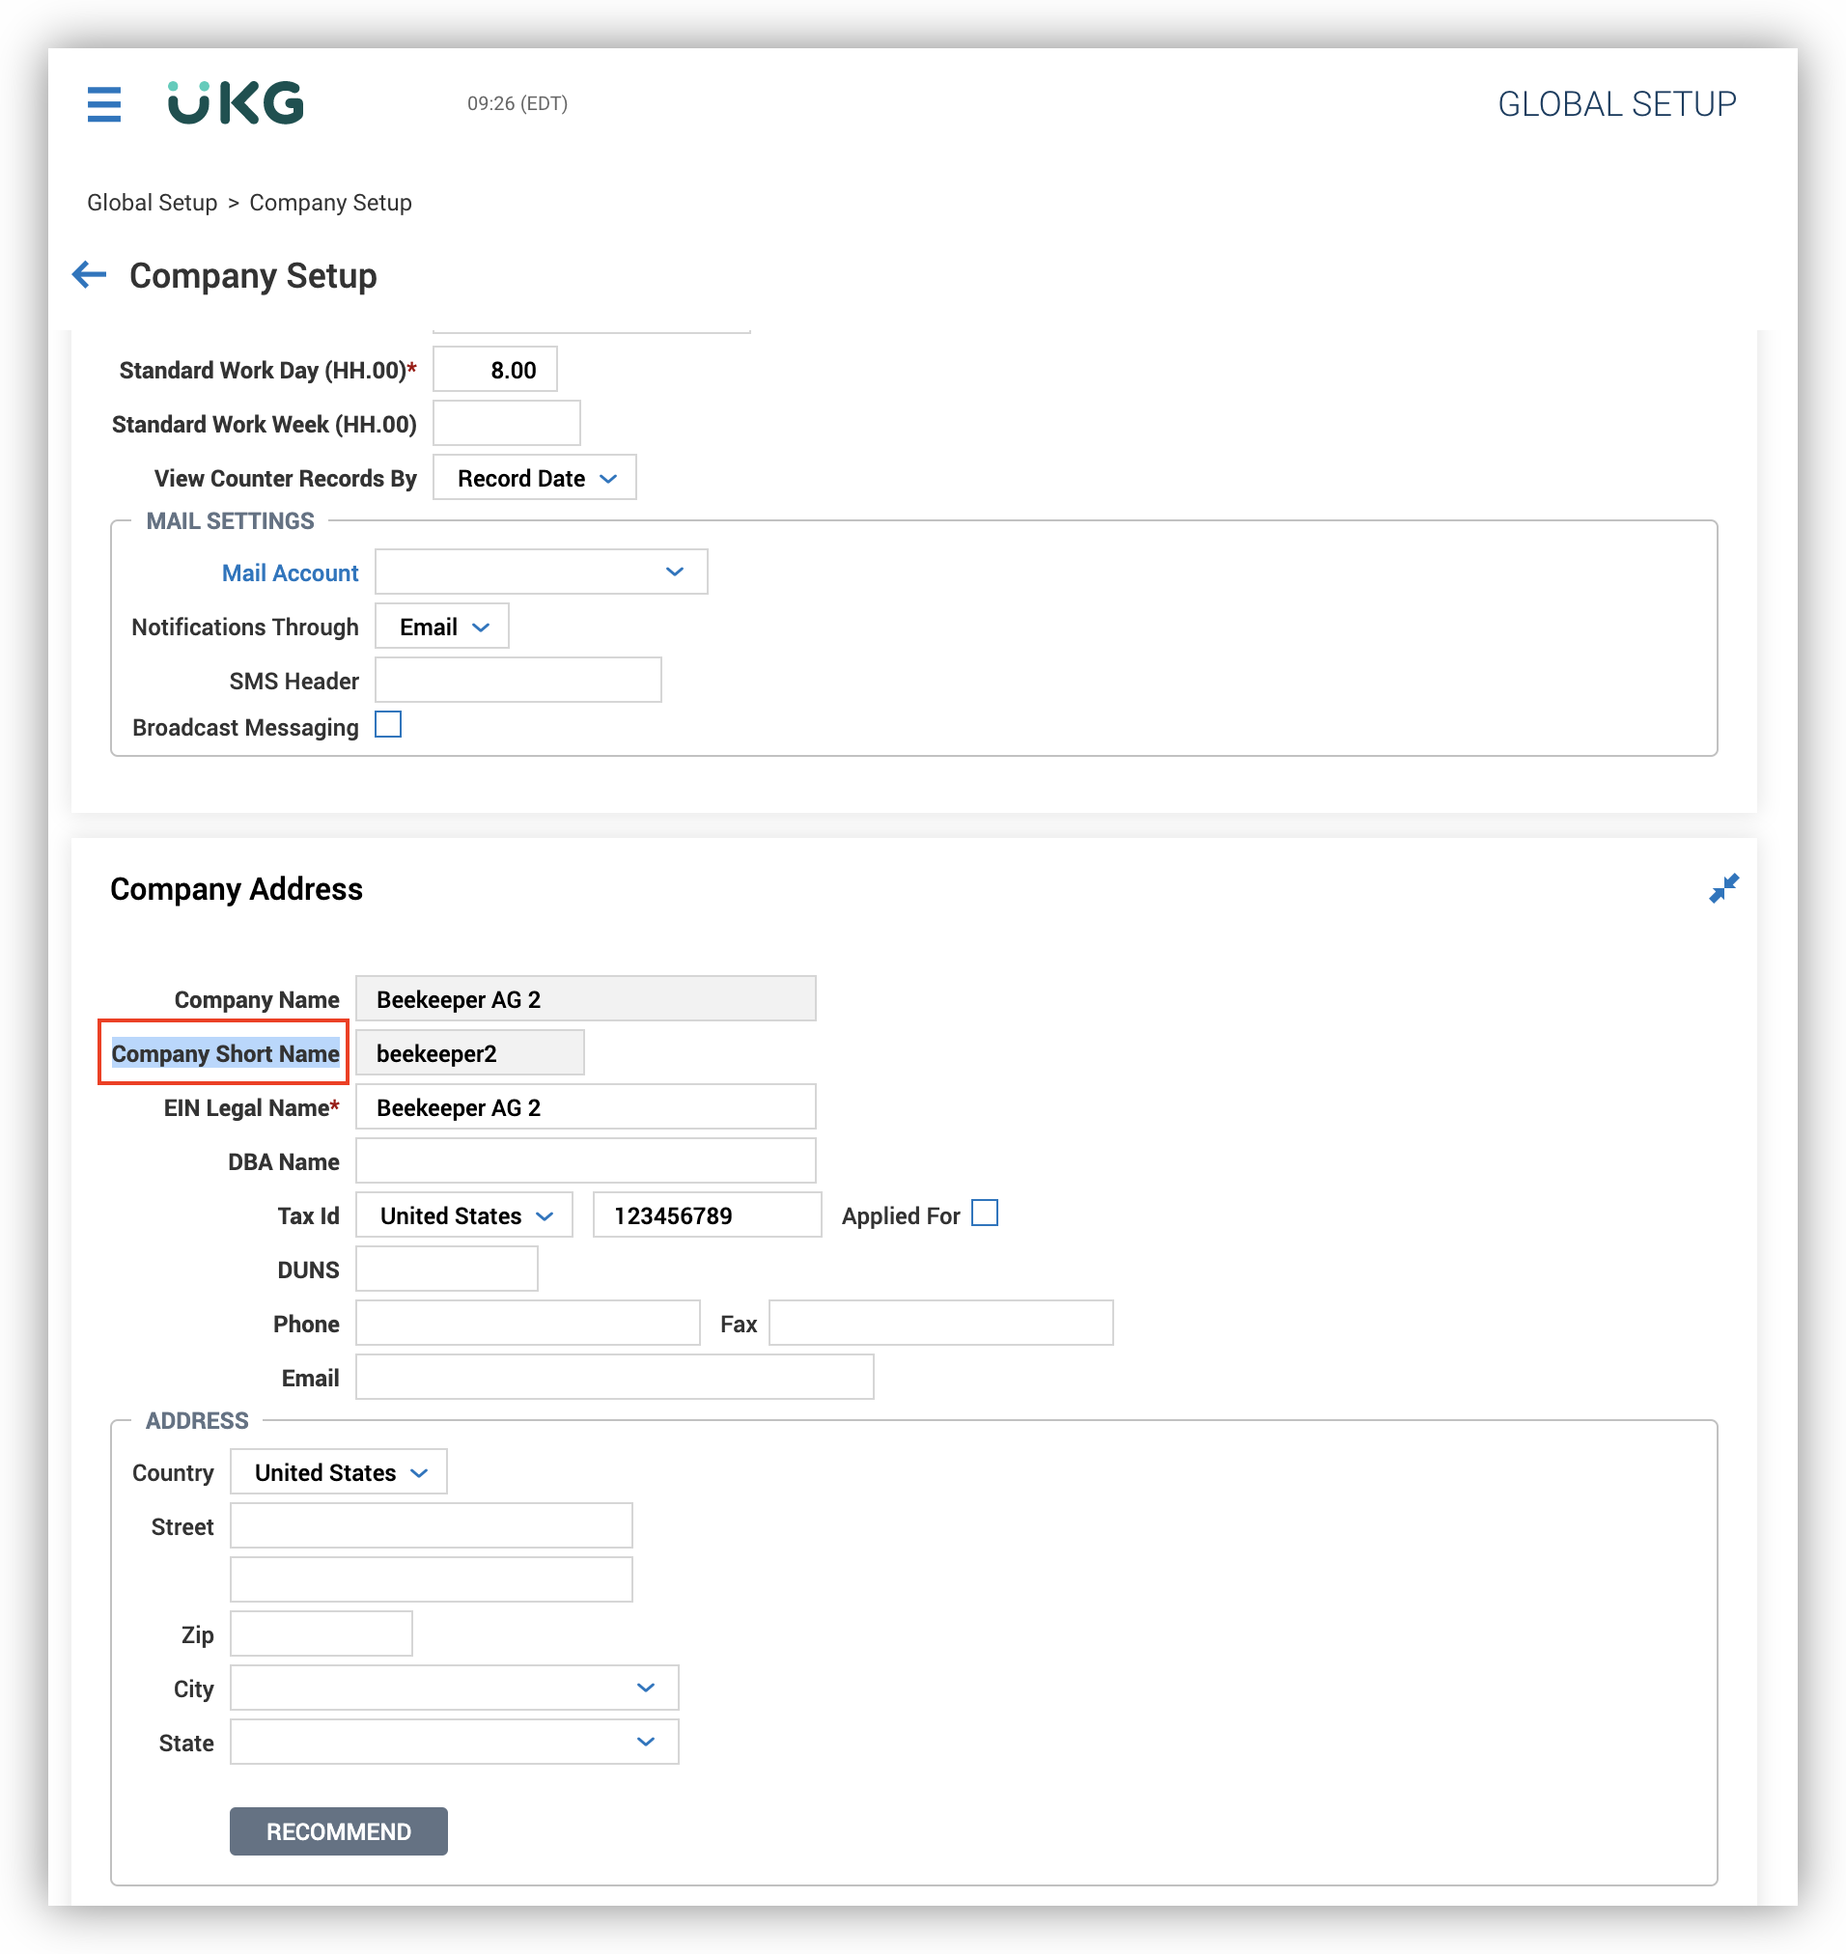Enable Broadcast Messaging

[x=389, y=725]
